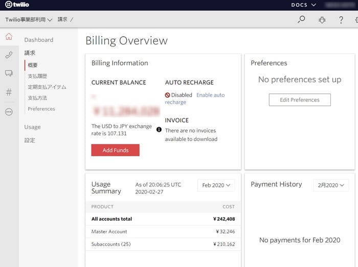This screenshot has height=267, width=358.
Task: Click the Twilio logo
Action: point(17,5)
